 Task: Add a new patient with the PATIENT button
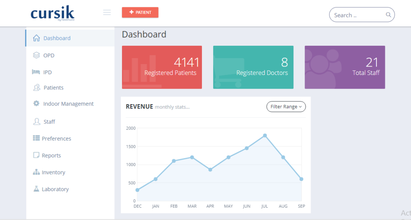[140, 12]
